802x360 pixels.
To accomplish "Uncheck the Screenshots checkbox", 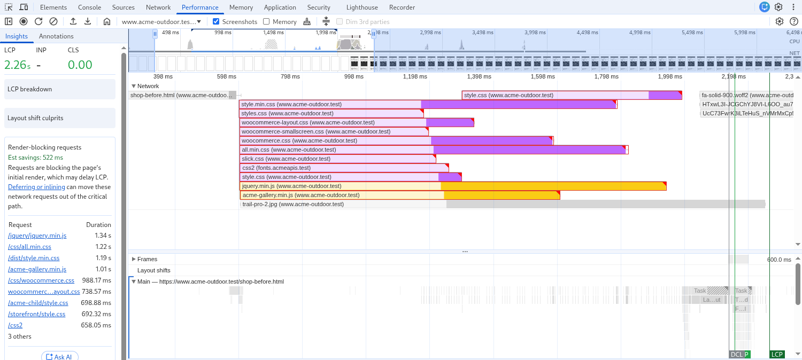I will 216,21.
